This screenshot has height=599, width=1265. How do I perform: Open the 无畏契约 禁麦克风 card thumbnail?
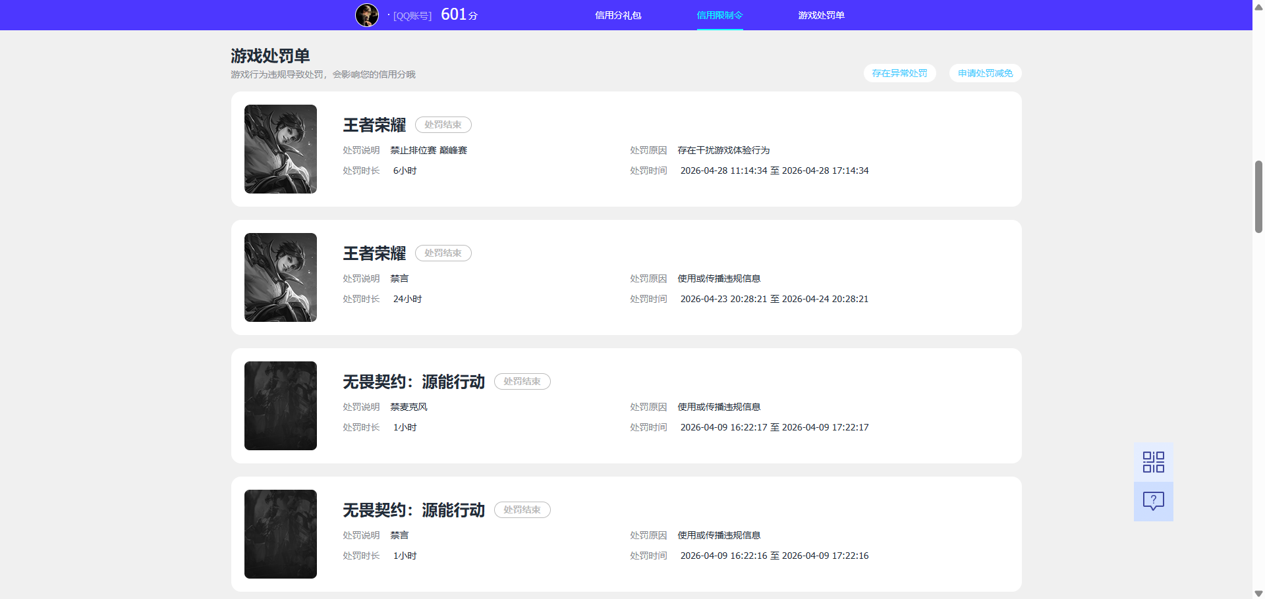[281, 405]
